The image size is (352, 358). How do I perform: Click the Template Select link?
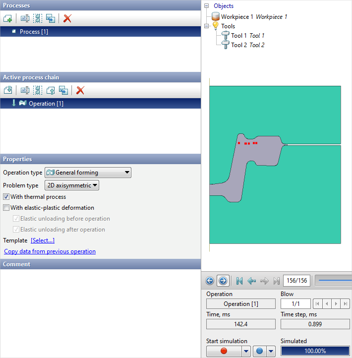(43, 240)
